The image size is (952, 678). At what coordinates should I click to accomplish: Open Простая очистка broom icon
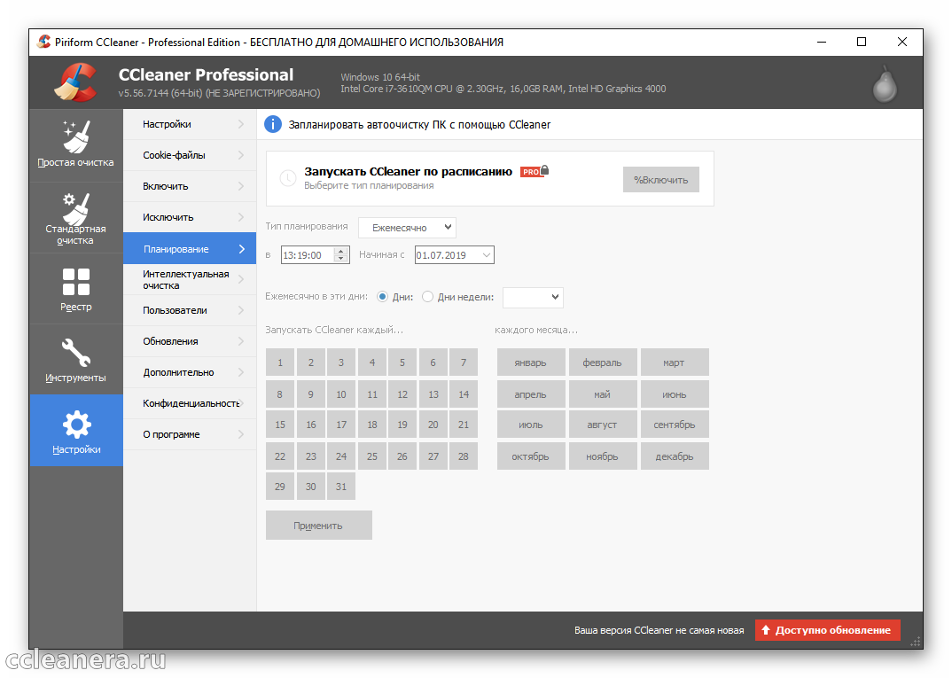[x=76, y=136]
